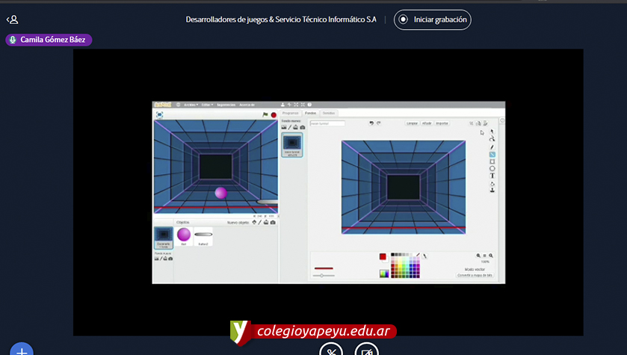The image size is (627, 355).
Task: Switch to the Programas tab
Action: pyautogui.click(x=290, y=113)
